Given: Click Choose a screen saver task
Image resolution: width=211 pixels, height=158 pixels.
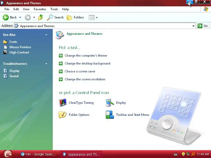Looking at the screenshot, I should coord(80,71).
